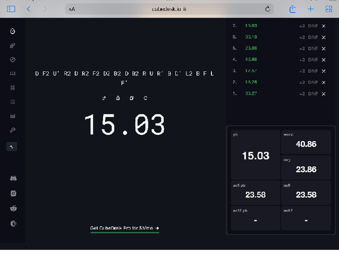Image resolution: width=339 pixels, height=254 pixels.
Task: Click the ladder-shaped icon in the sidebar
Action: (x=13, y=87)
